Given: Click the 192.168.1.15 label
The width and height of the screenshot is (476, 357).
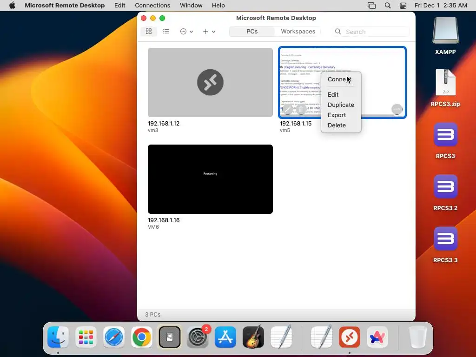Looking at the screenshot, I should [296, 124].
